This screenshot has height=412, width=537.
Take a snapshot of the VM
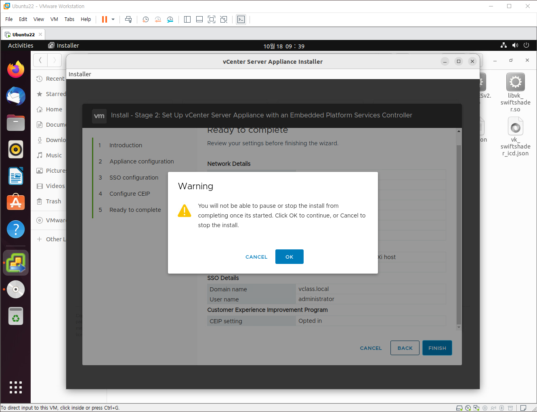click(x=146, y=19)
